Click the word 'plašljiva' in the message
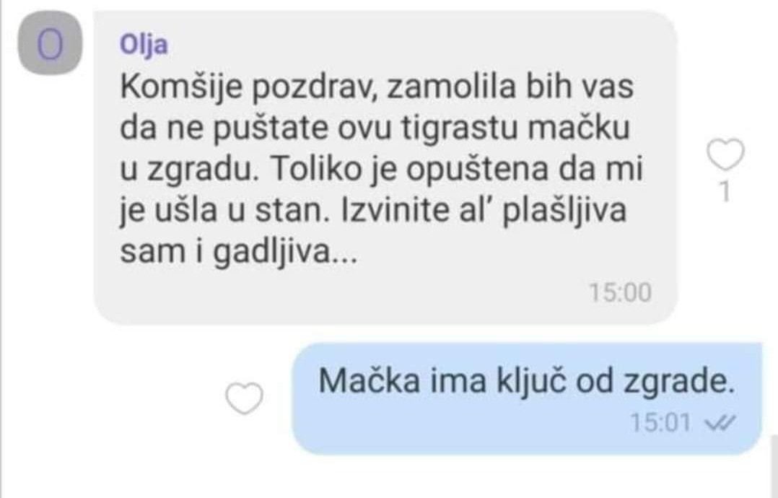Viewport: 778px width, 498px height. pos(564,211)
